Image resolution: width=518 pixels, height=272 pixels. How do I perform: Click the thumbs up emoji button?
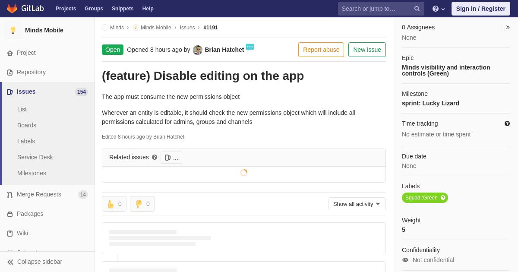[114, 204]
